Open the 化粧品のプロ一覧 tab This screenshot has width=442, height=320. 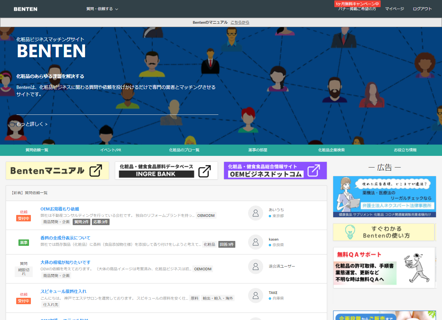point(184,150)
